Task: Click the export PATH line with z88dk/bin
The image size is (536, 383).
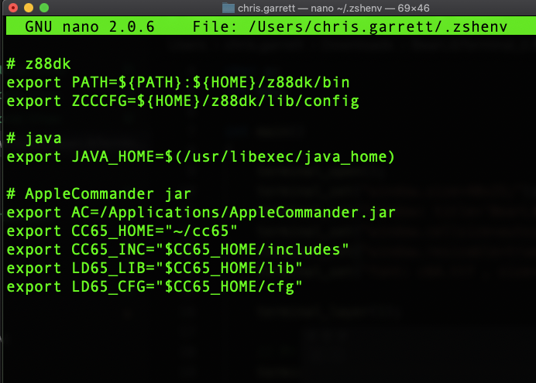Action: pos(178,83)
